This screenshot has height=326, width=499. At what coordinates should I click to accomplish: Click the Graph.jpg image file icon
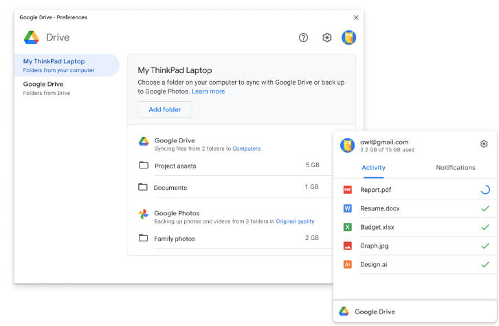[x=348, y=246]
